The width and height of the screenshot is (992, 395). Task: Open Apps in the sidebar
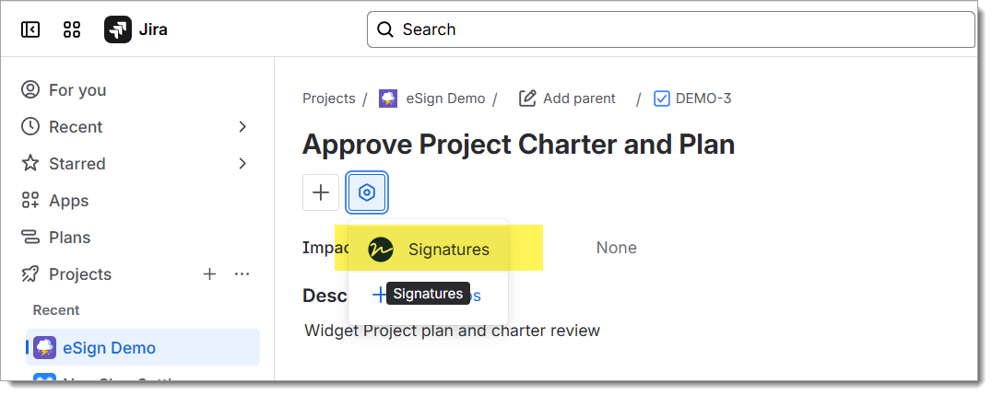[68, 200]
